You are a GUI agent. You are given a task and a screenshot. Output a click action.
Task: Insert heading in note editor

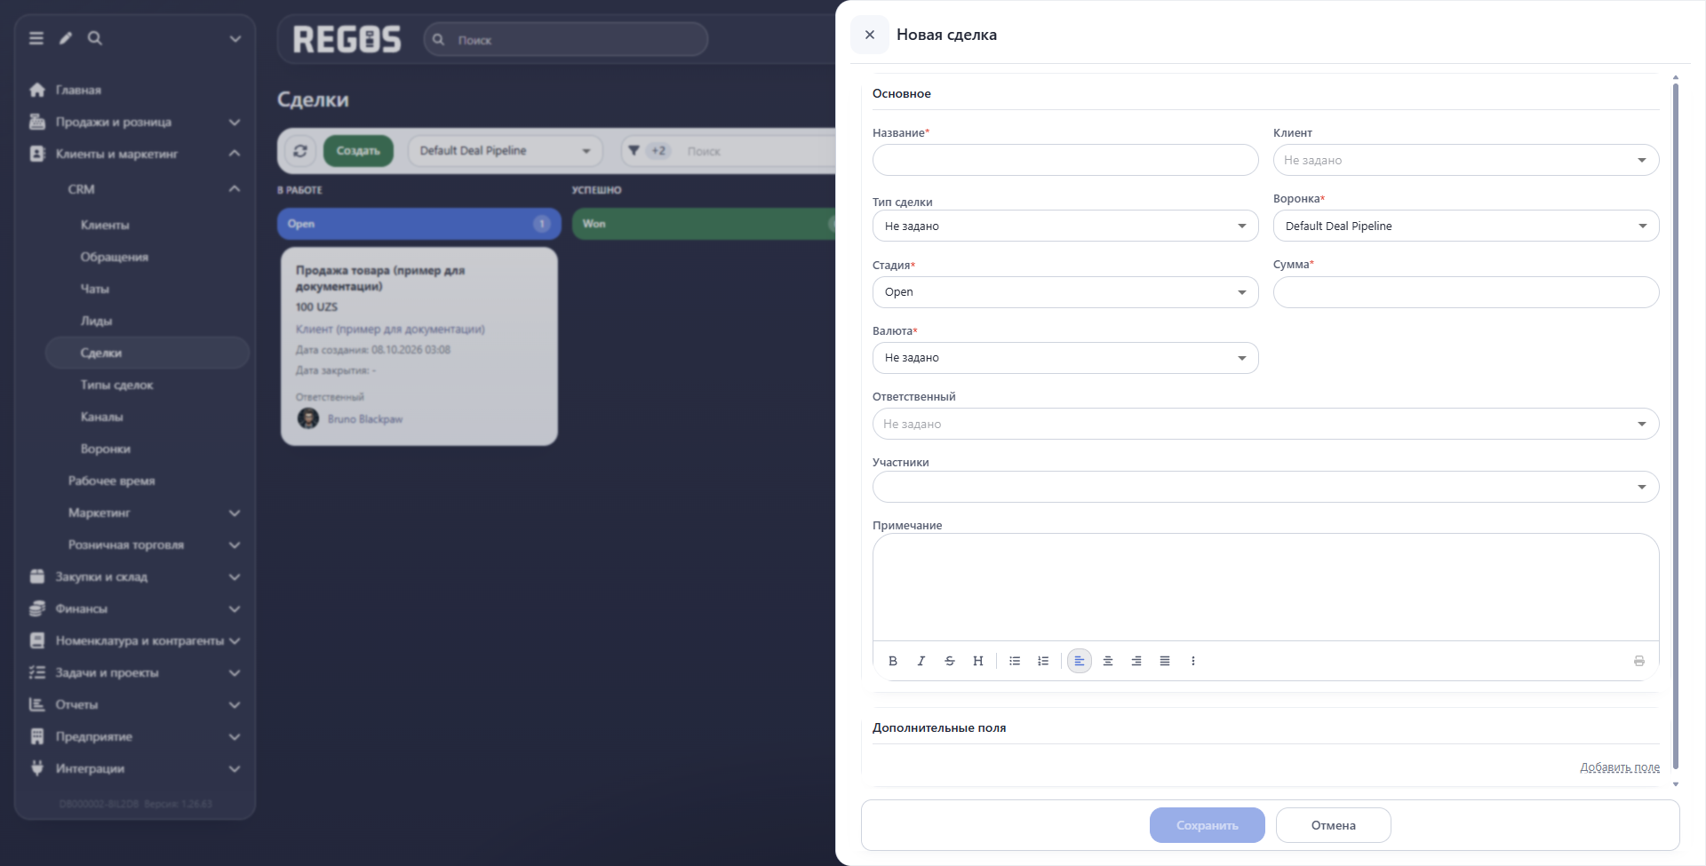click(978, 661)
